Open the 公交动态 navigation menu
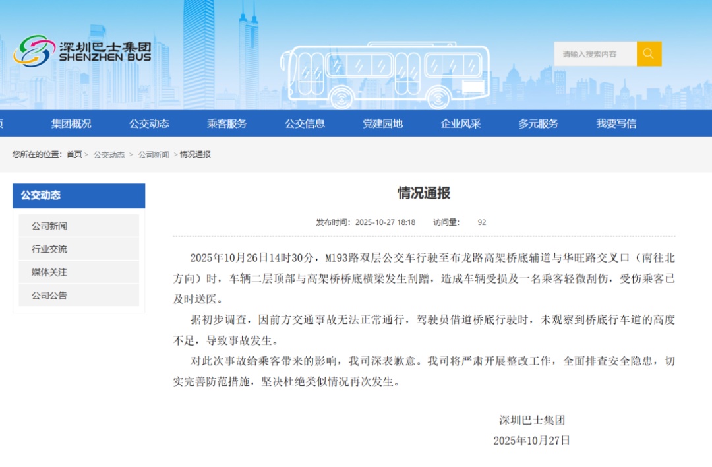Screen dimensions: 712x467 (148, 123)
